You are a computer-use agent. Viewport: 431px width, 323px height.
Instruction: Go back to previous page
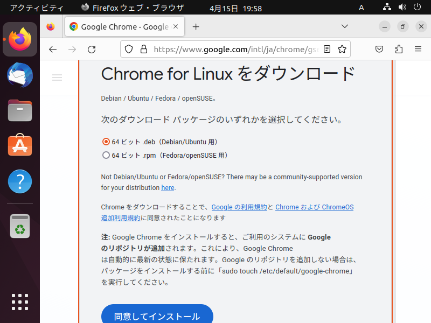pyautogui.click(x=53, y=50)
